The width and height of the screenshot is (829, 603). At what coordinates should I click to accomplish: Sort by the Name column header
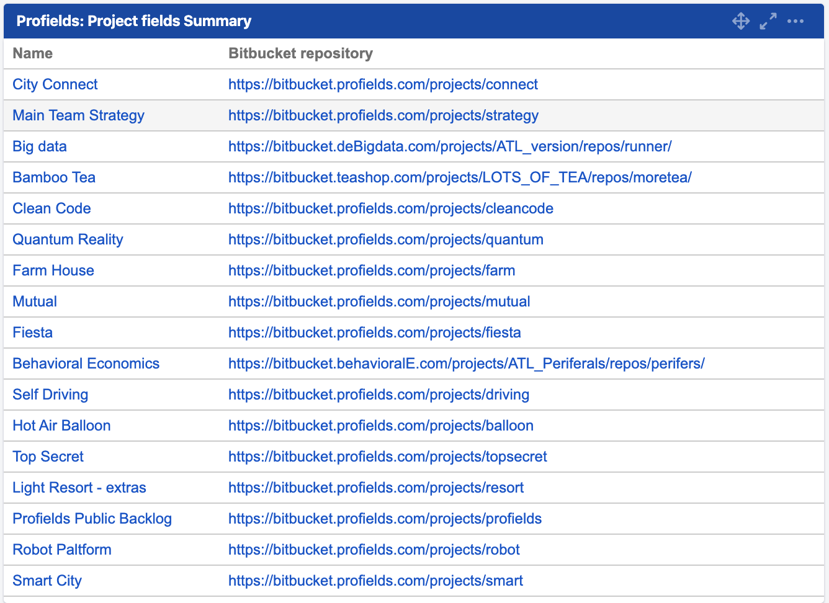point(32,53)
